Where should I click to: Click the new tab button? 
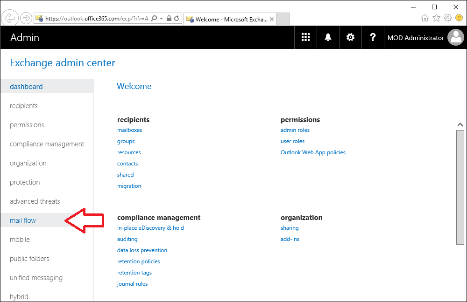[x=283, y=19]
